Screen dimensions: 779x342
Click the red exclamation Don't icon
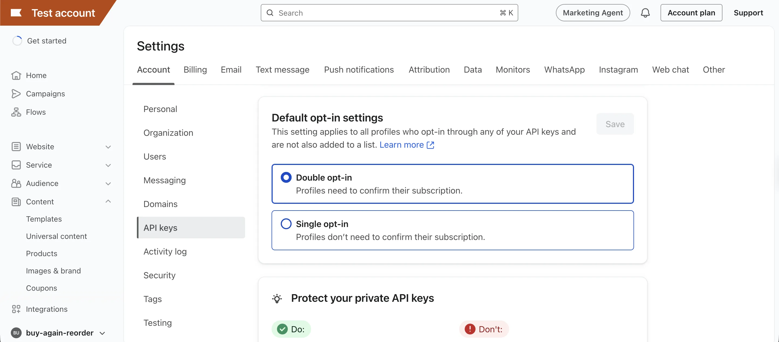click(x=470, y=329)
